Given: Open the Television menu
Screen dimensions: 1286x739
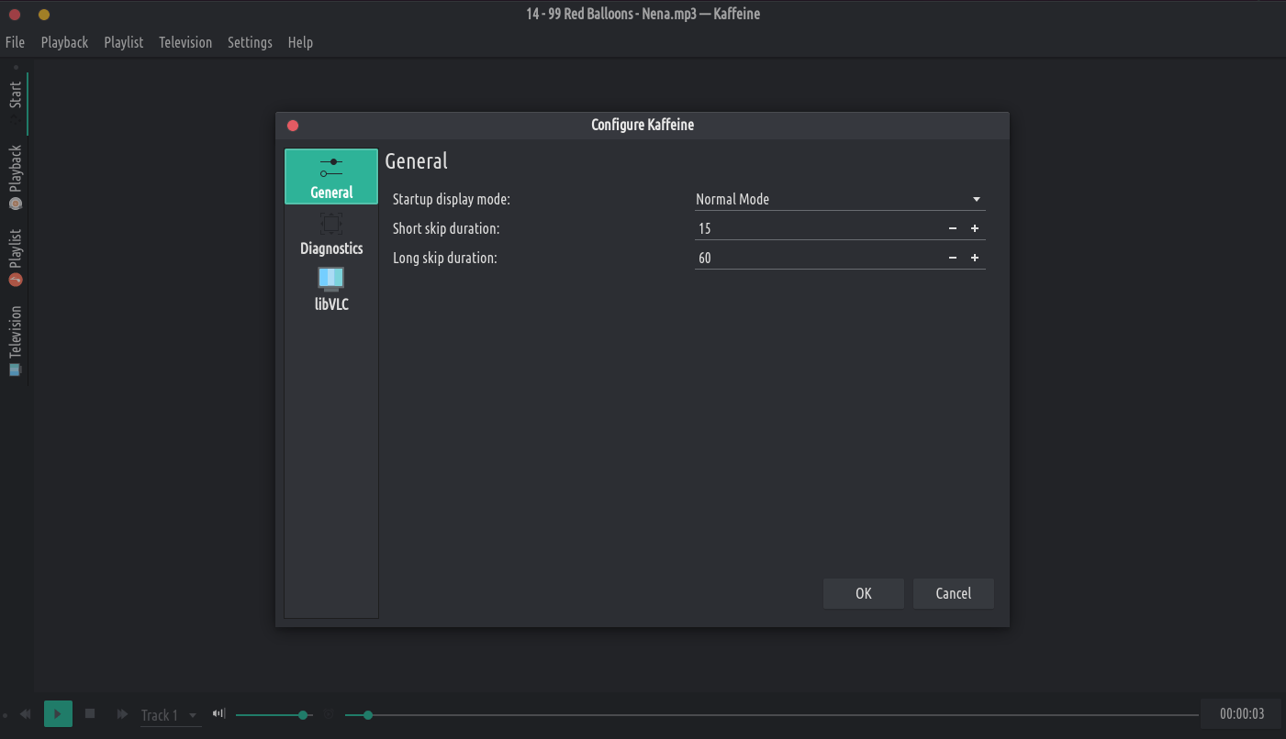Looking at the screenshot, I should pos(185,42).
